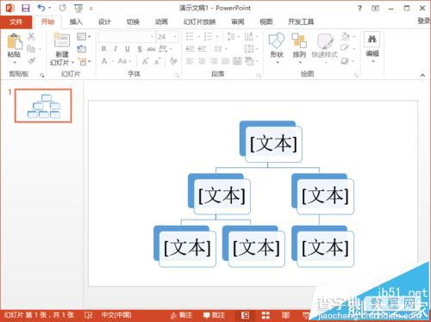
Task: Switch to the 设计 Design tab
Action: point(104,22)
